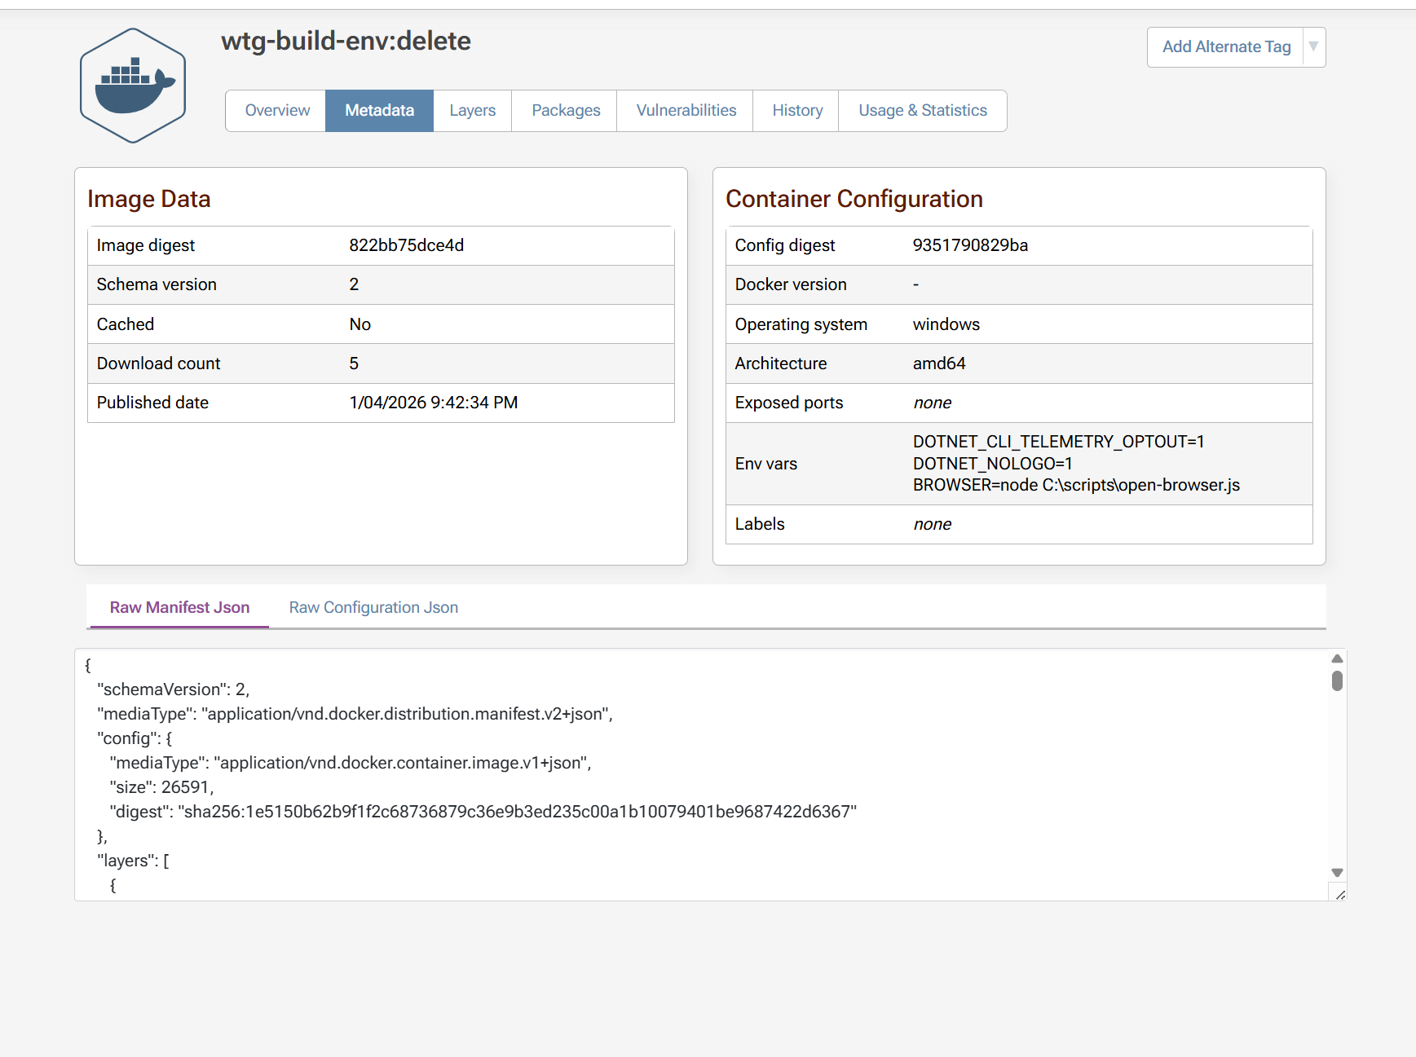Open the Layers tab
Screen dimensions: 1416x1057
point(472,111)
